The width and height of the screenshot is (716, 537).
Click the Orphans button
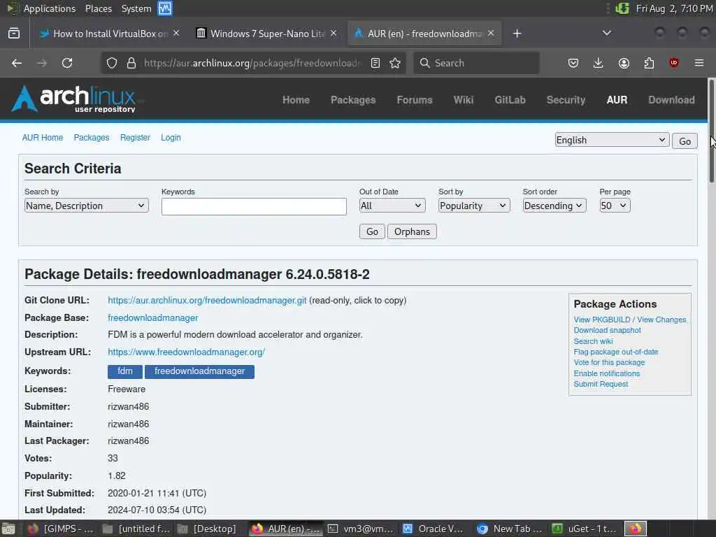point(412,231)
